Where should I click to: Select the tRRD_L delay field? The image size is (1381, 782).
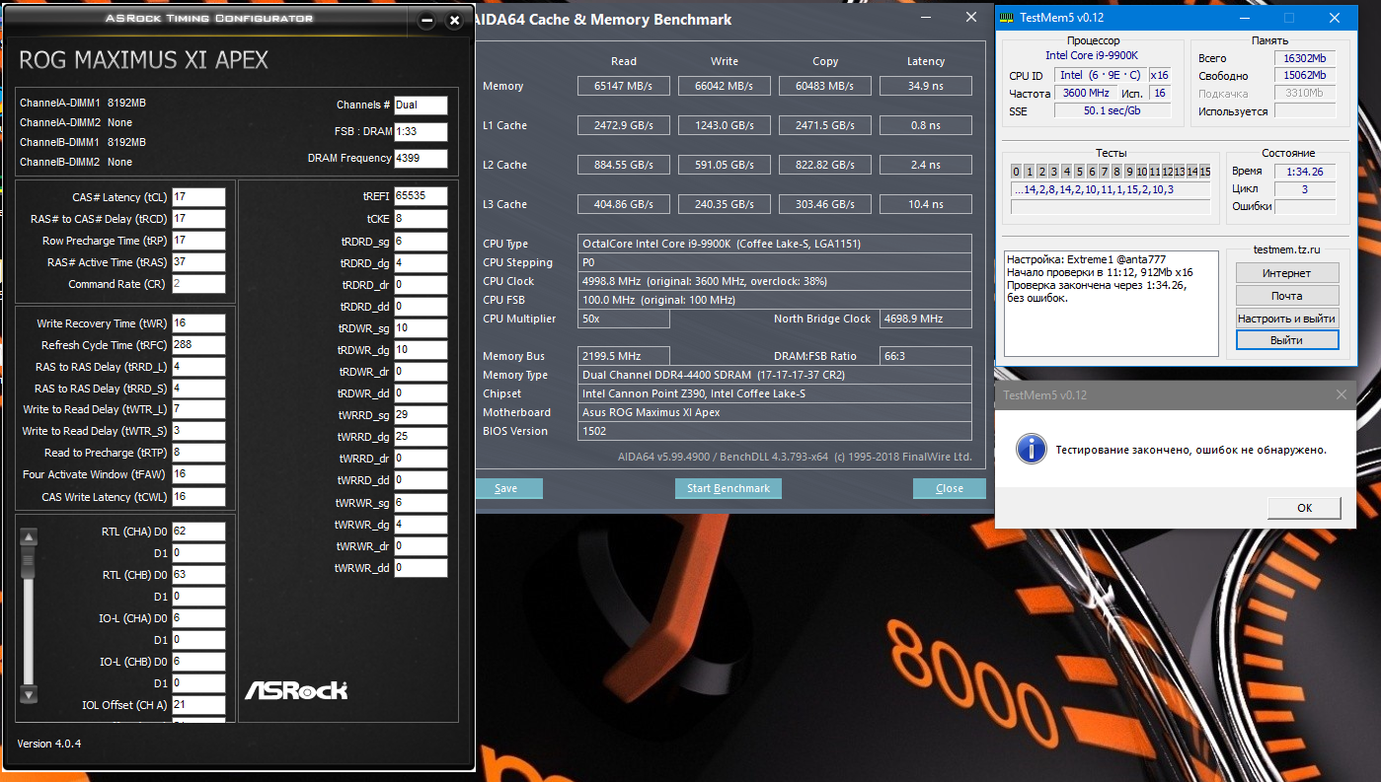pyautogui.click(x=198, y=367)
